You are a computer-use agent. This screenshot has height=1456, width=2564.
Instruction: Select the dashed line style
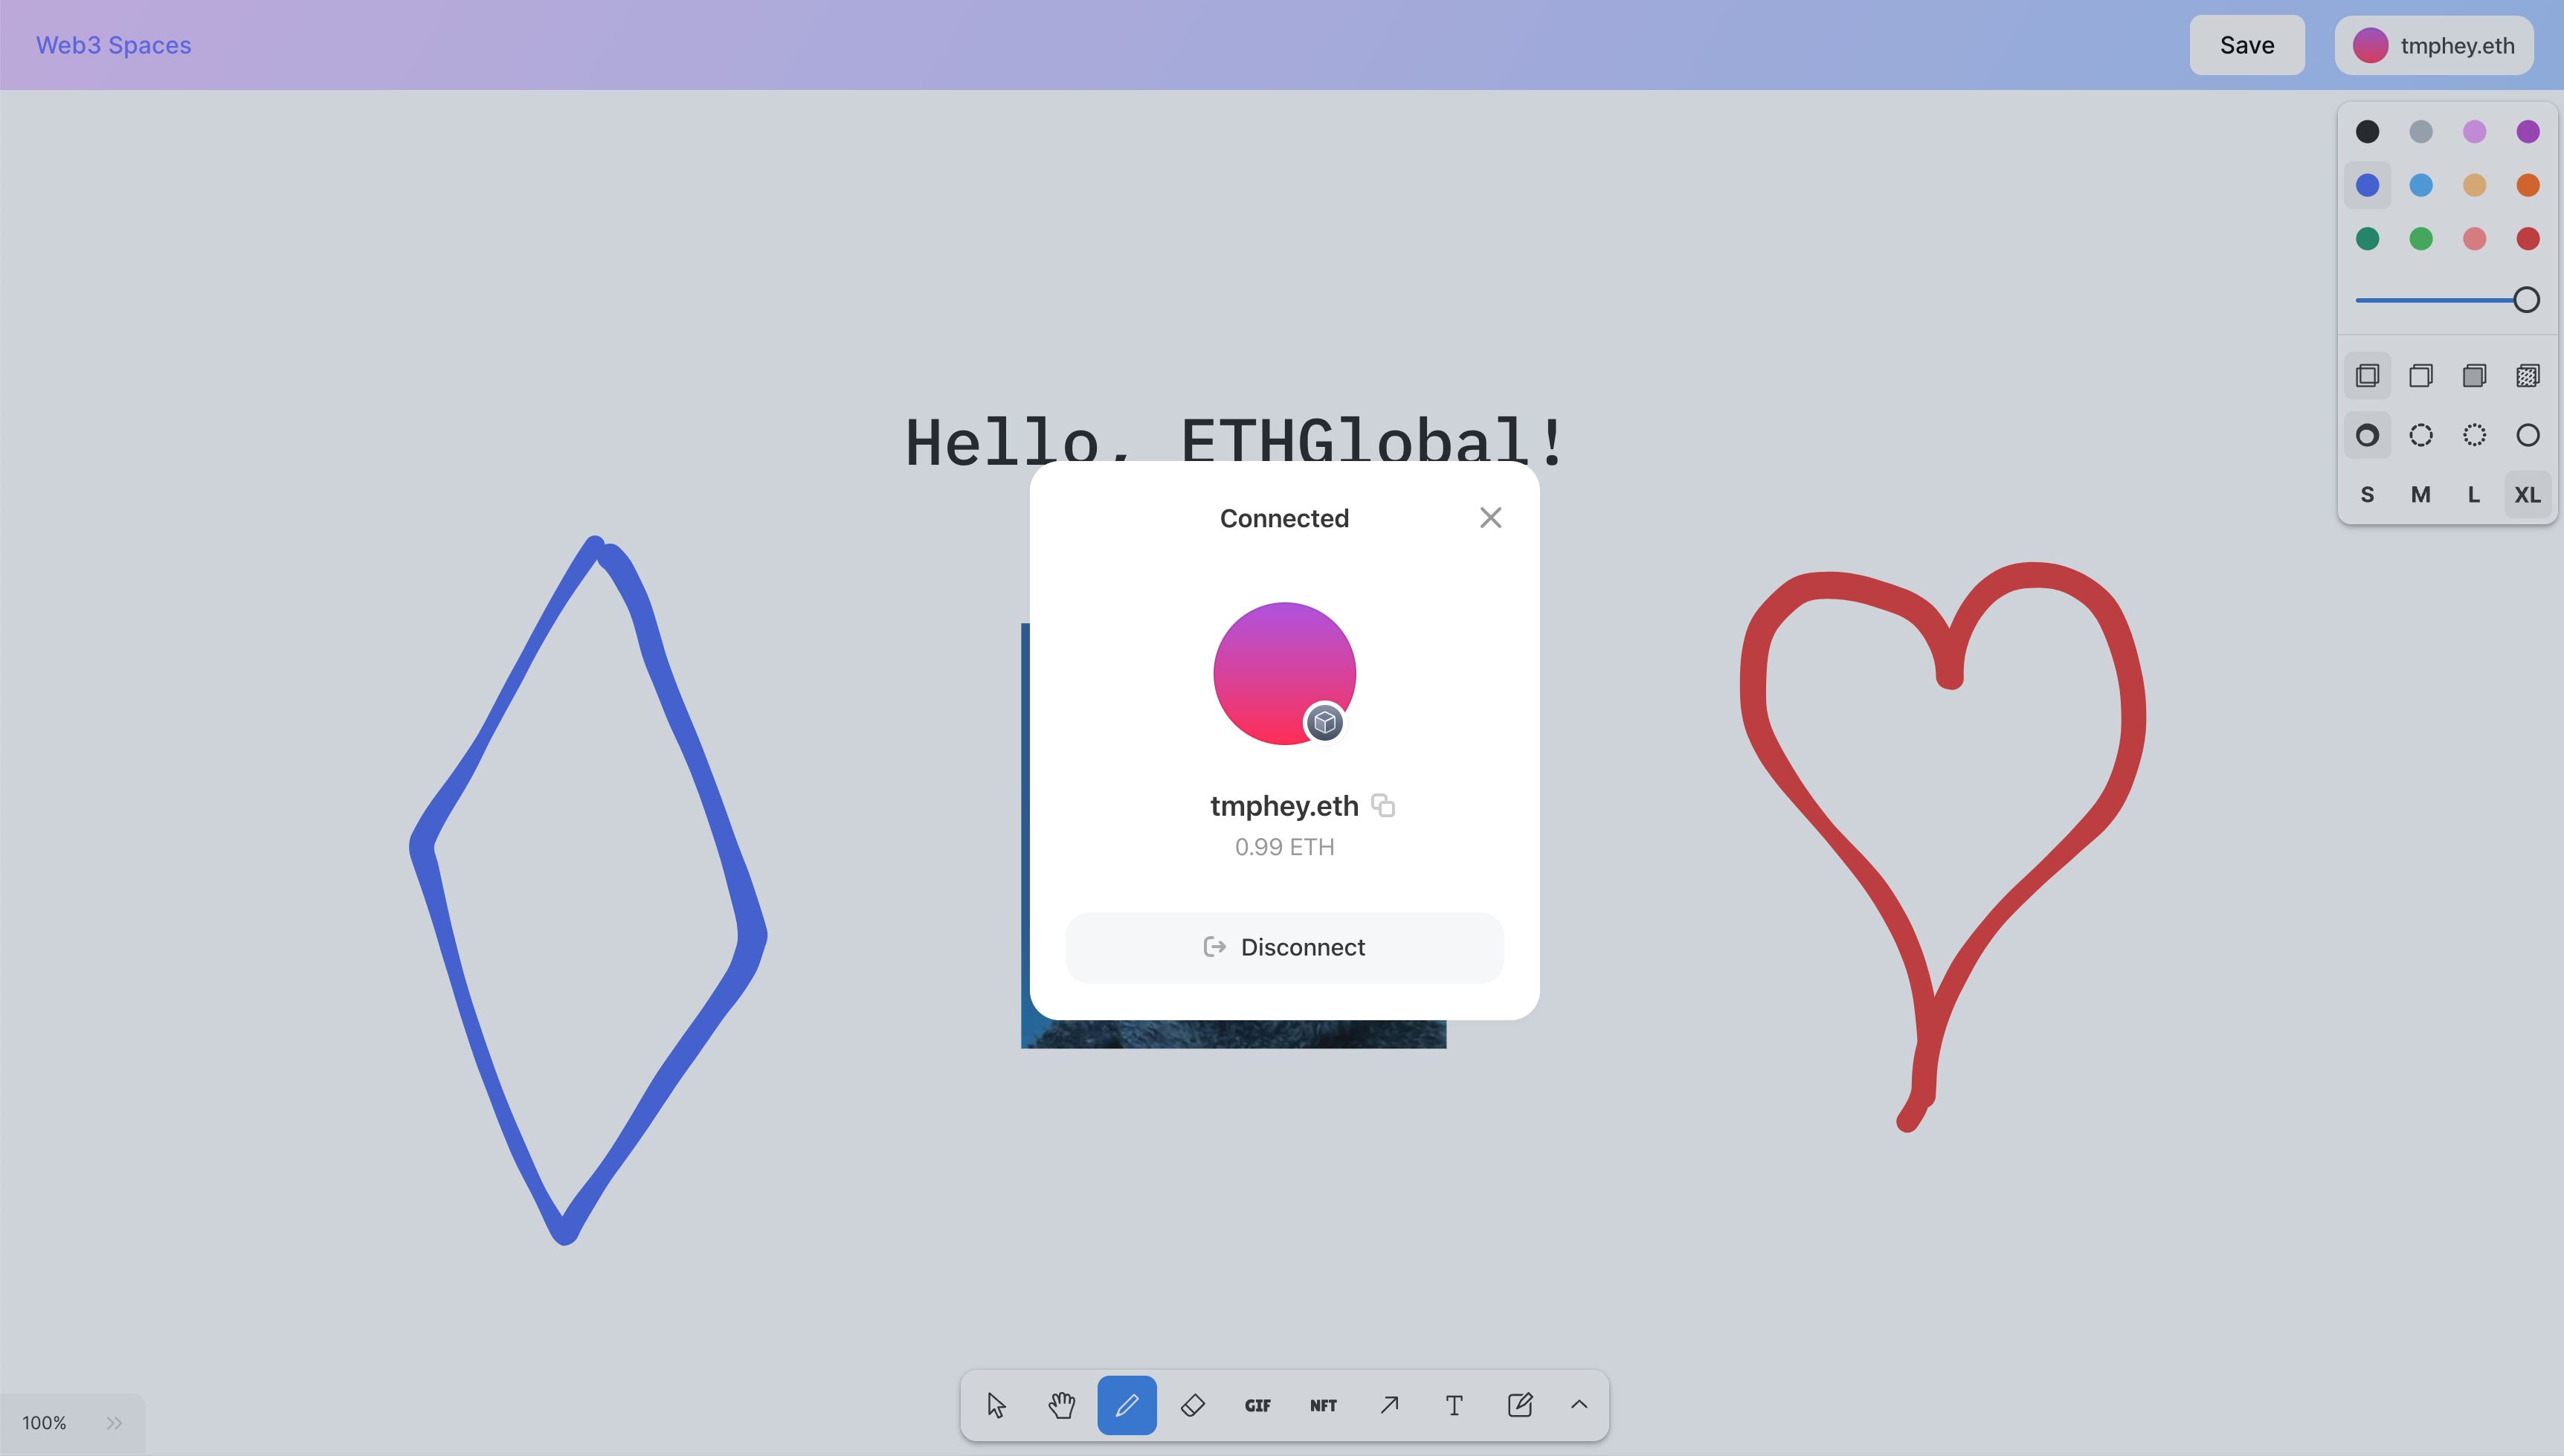click(2420, 435)
